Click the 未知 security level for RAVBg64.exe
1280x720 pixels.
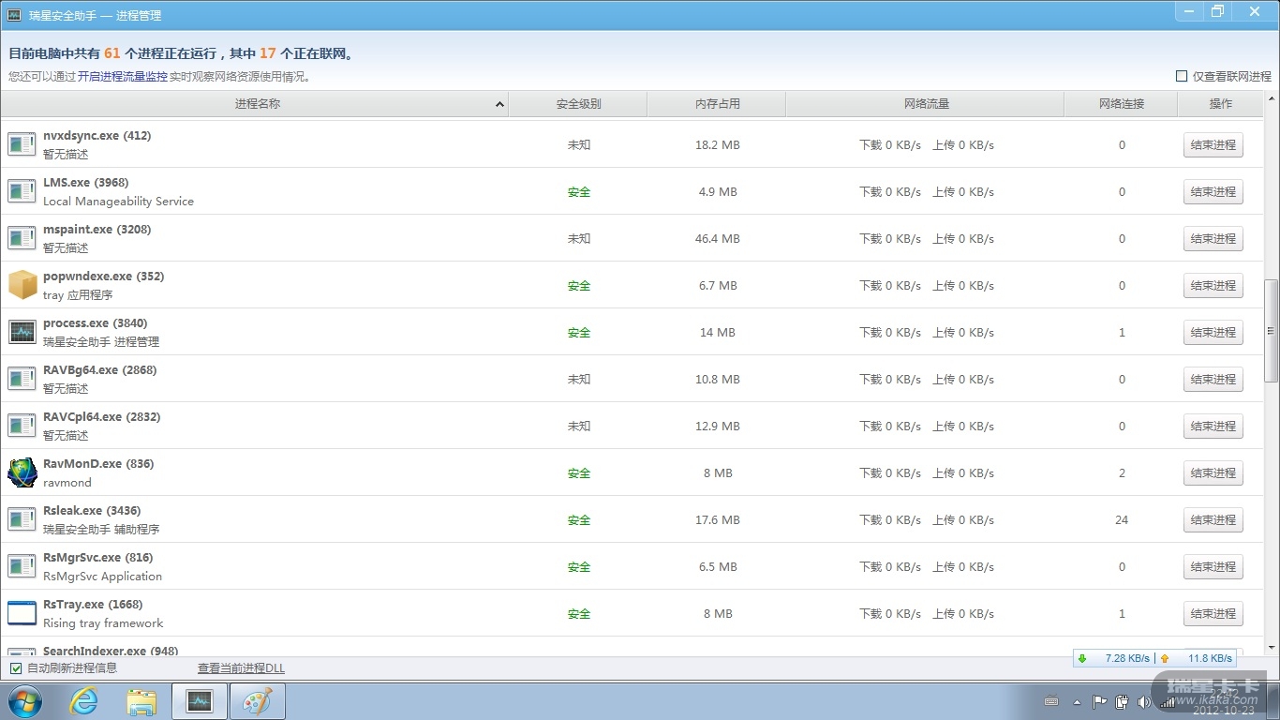pos(579,380)
